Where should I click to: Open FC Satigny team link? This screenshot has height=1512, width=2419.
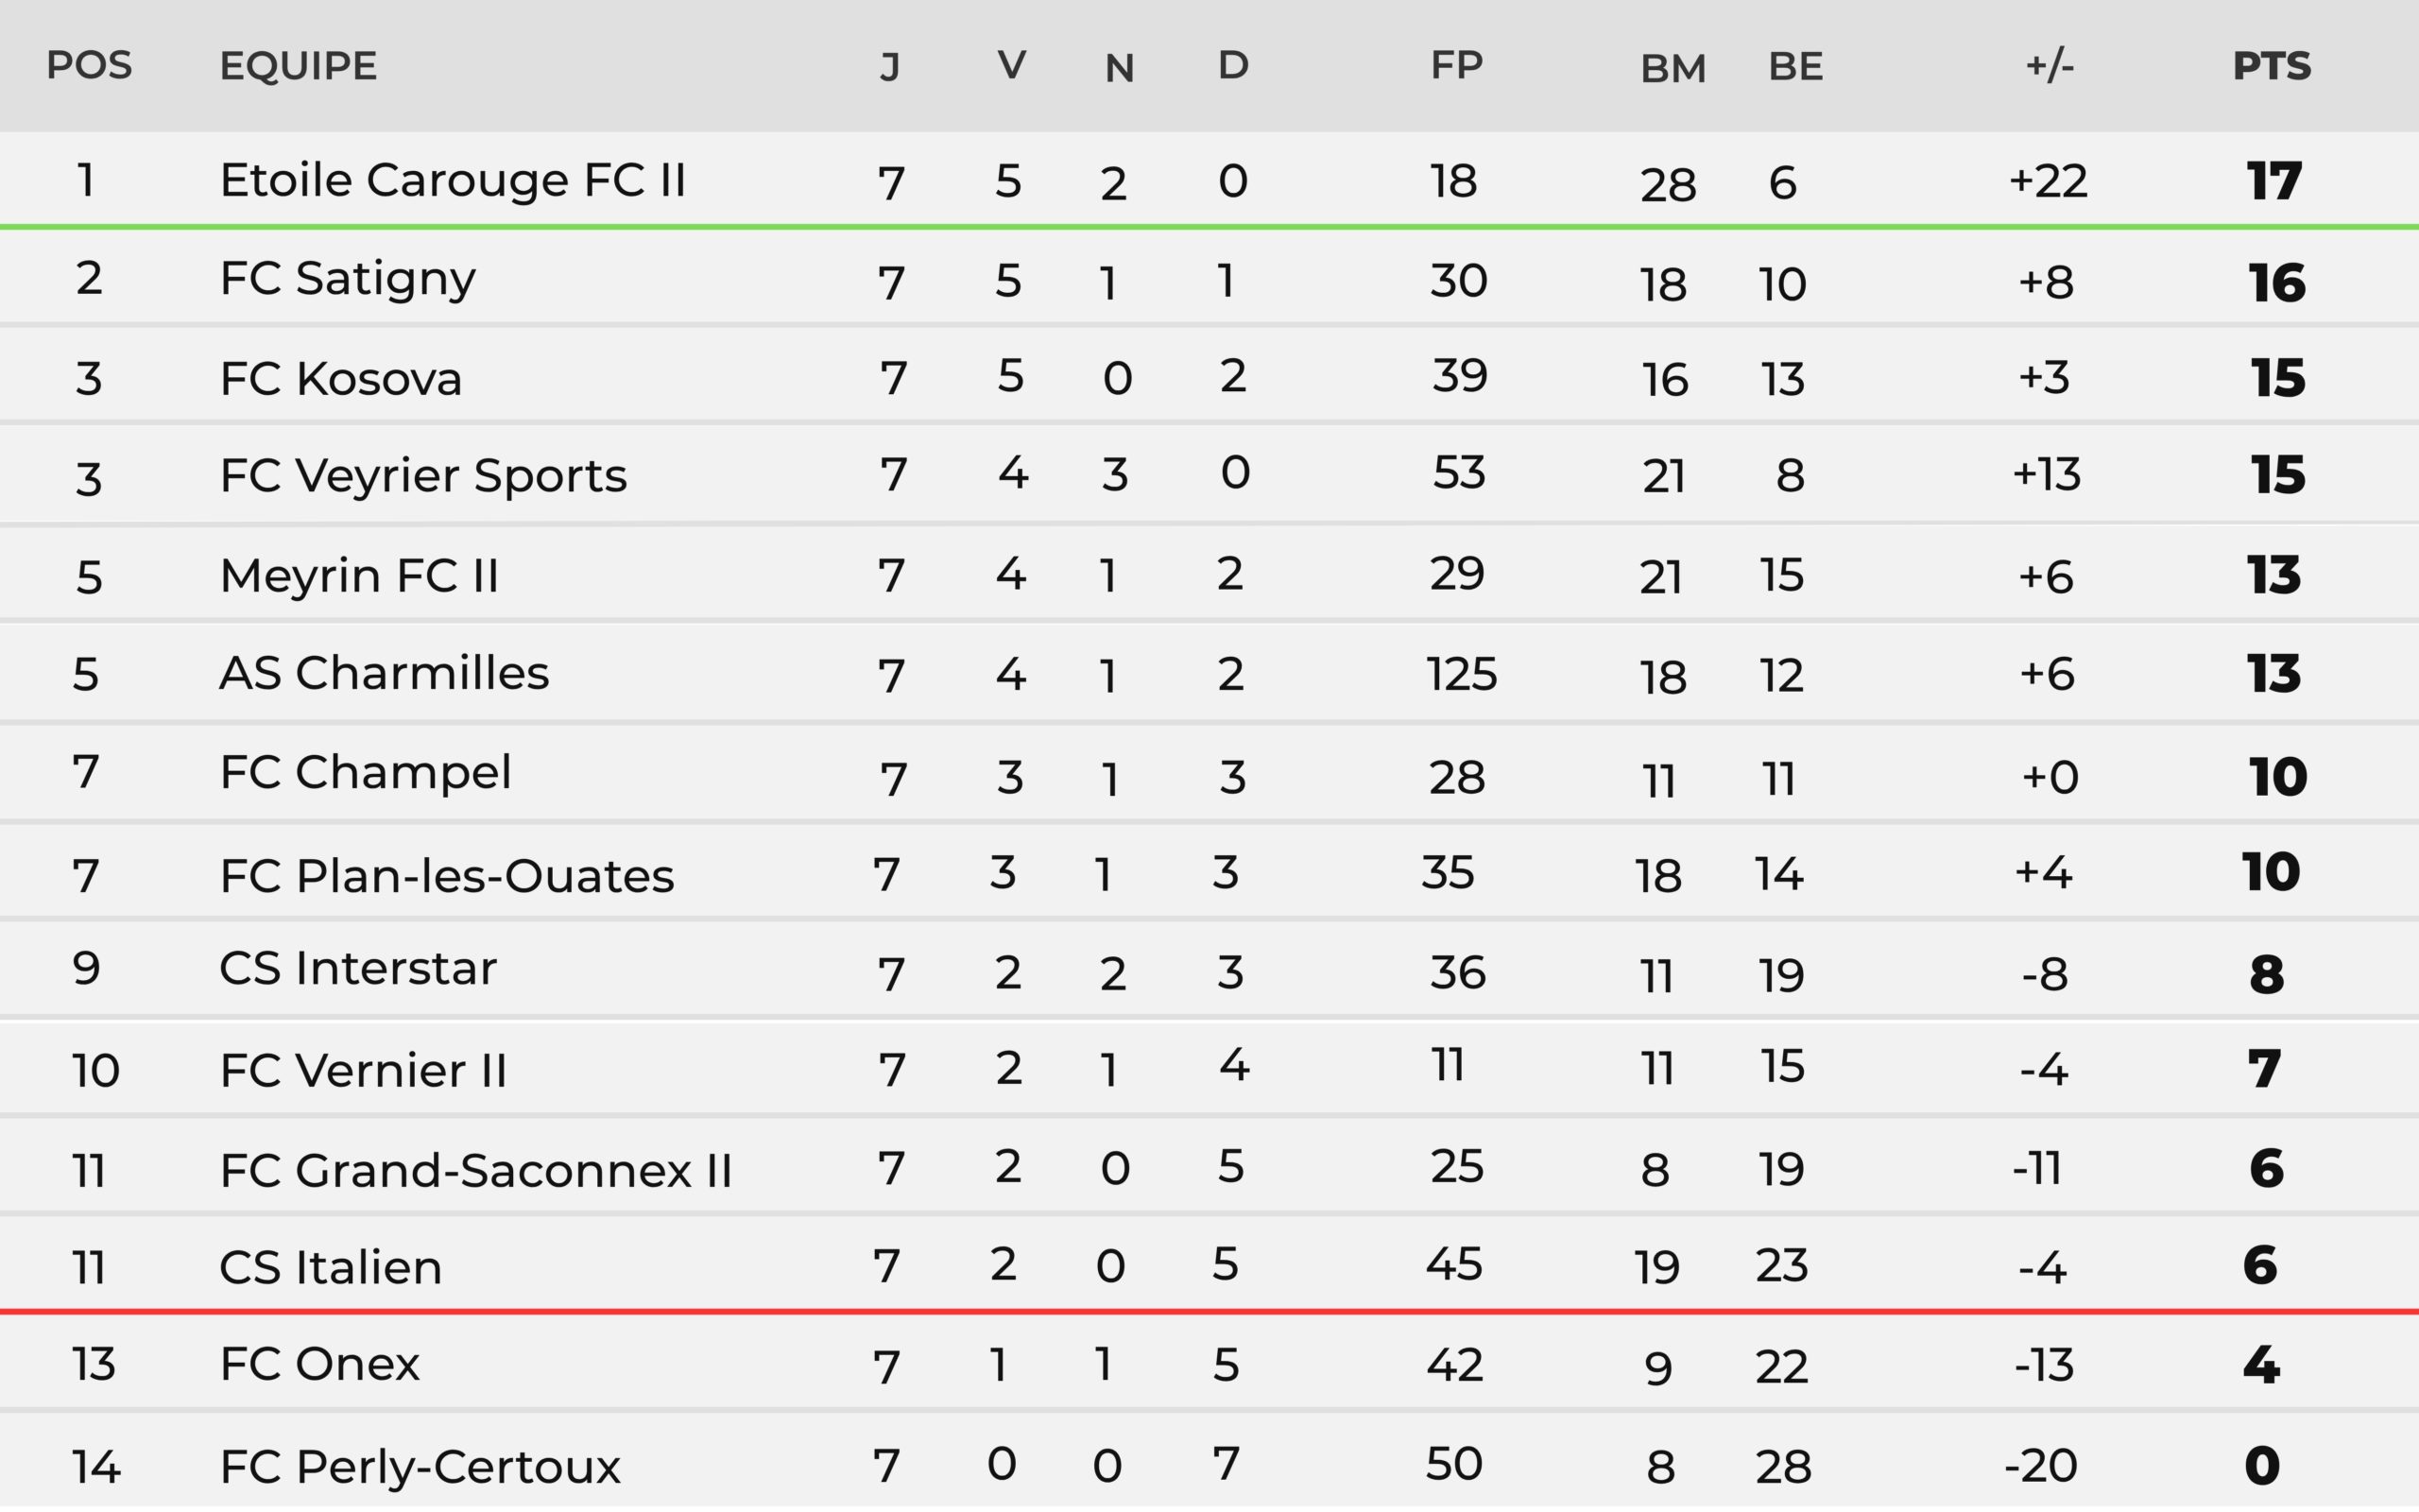[x=347, y=279]
